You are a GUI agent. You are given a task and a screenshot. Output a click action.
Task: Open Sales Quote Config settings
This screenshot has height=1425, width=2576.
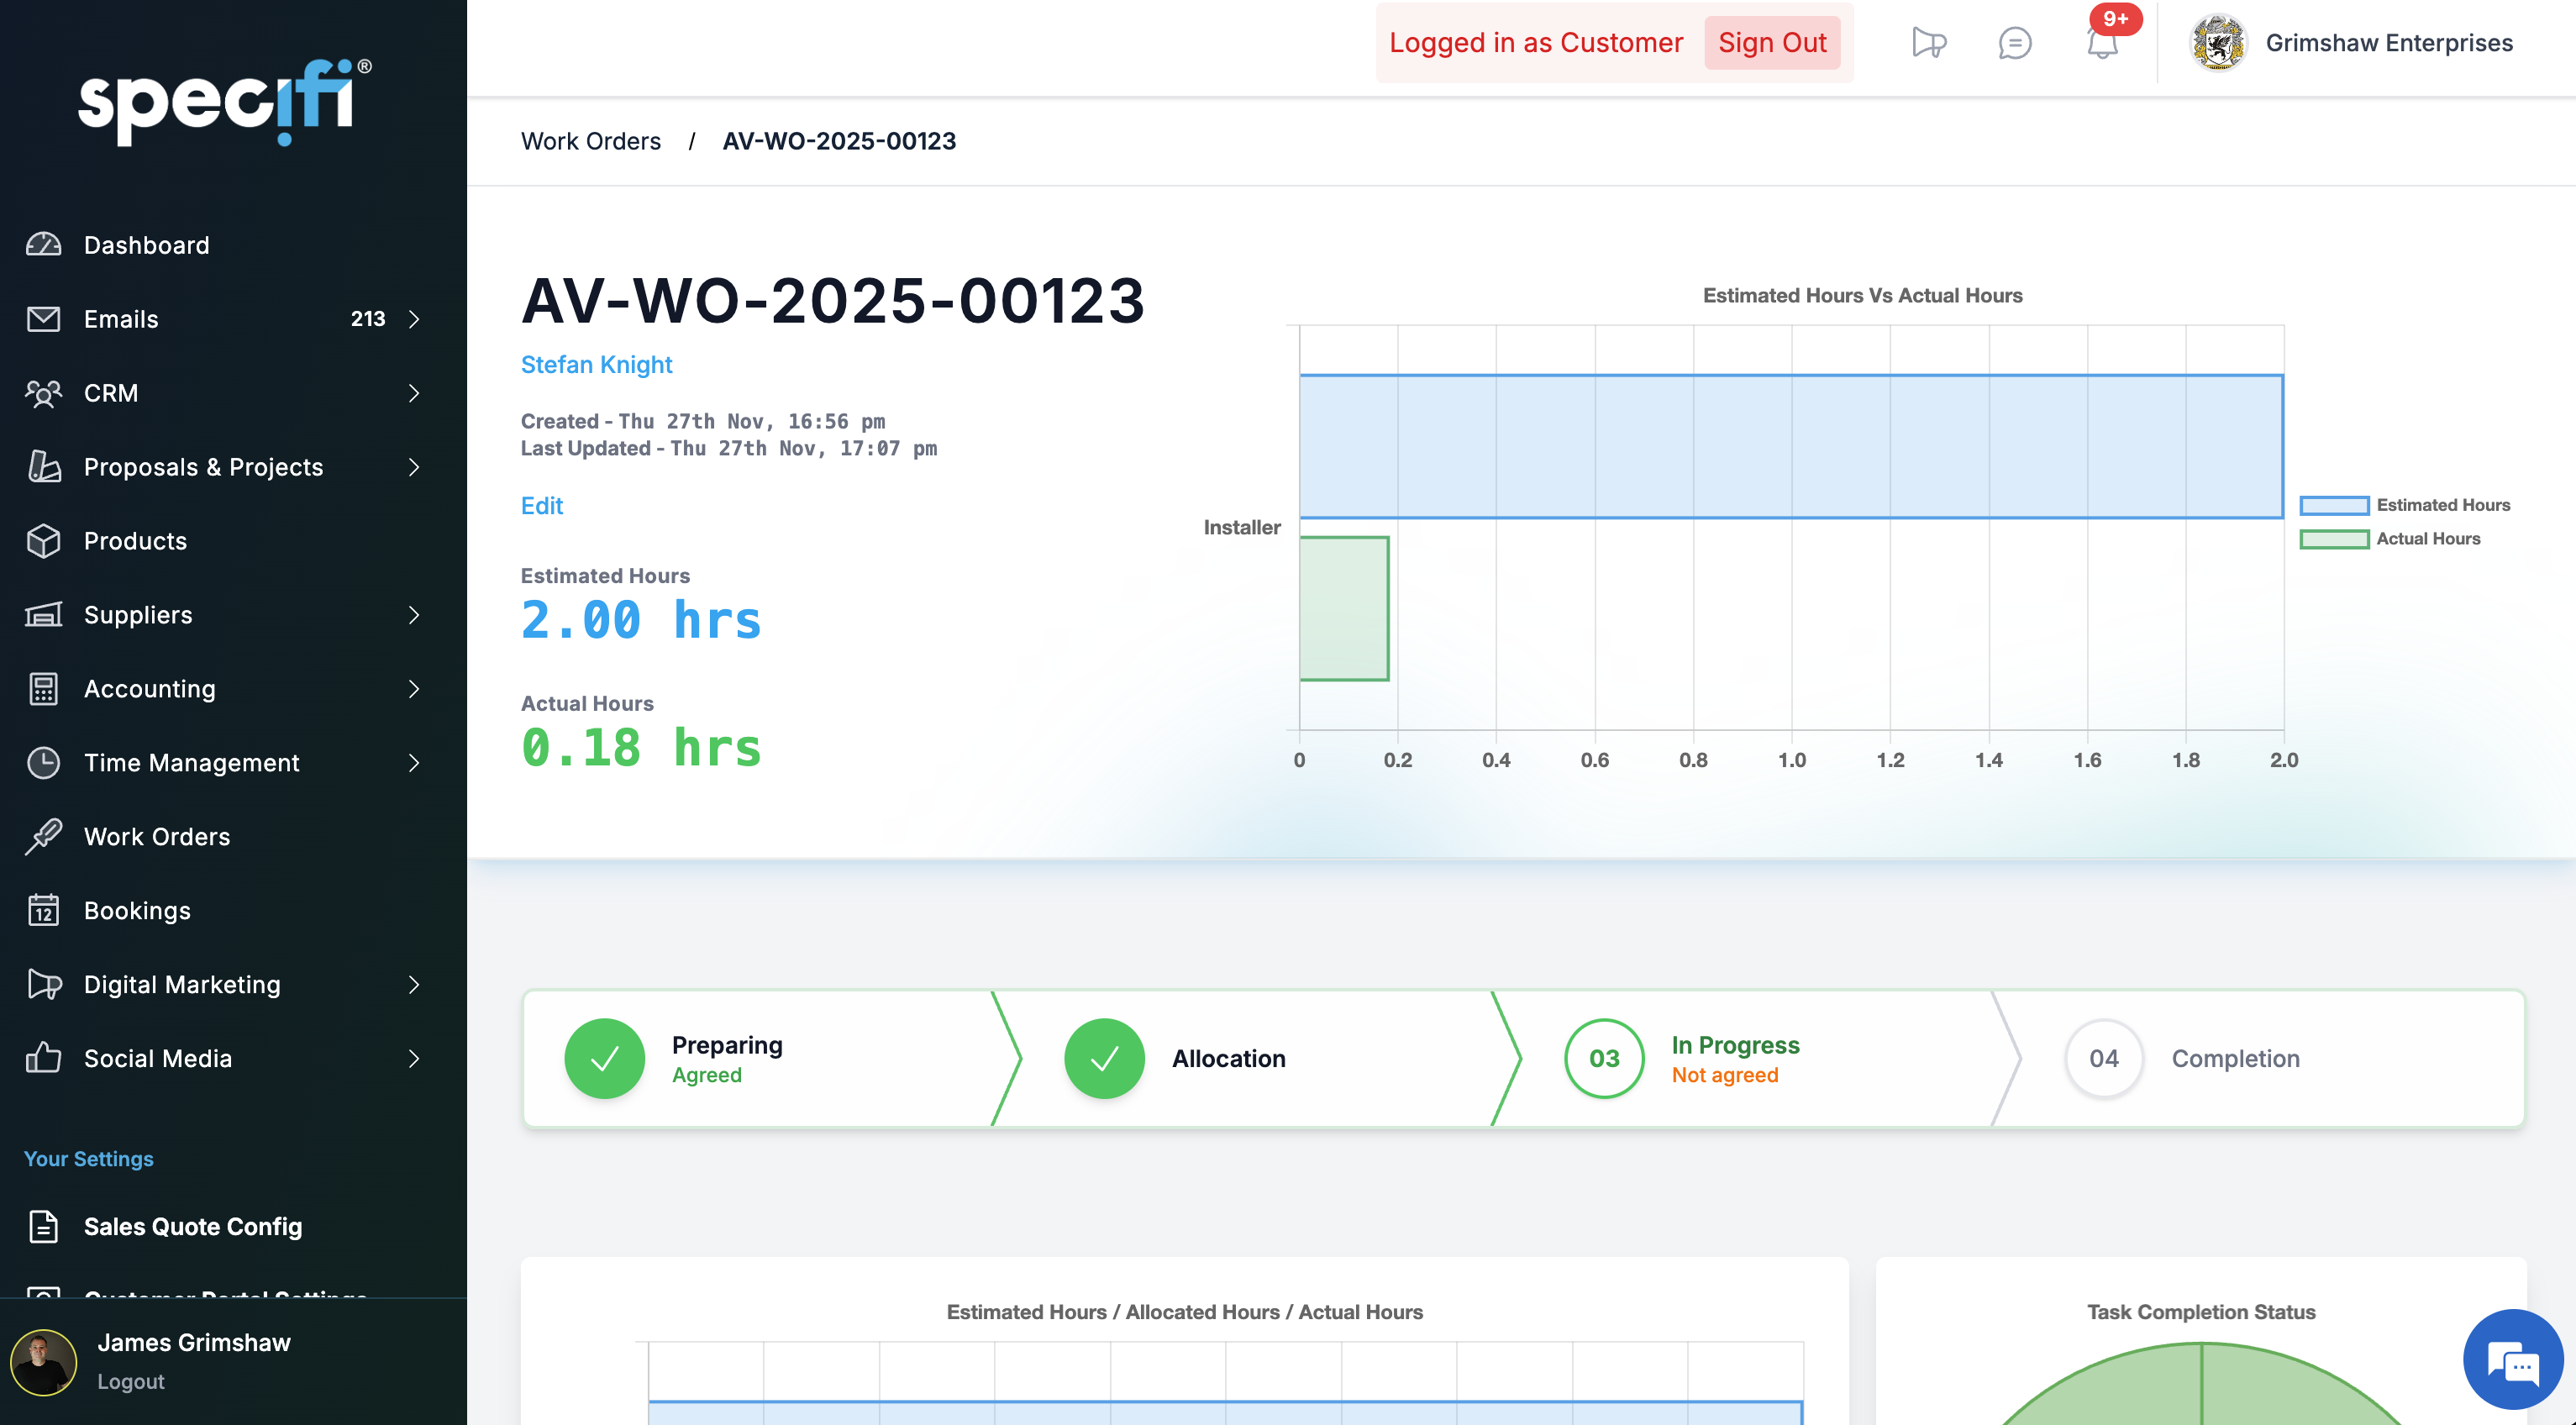click(193, 1226)
